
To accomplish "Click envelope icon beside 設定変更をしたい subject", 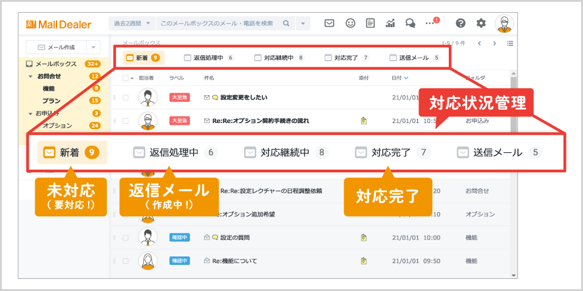I will pos(207,98).
